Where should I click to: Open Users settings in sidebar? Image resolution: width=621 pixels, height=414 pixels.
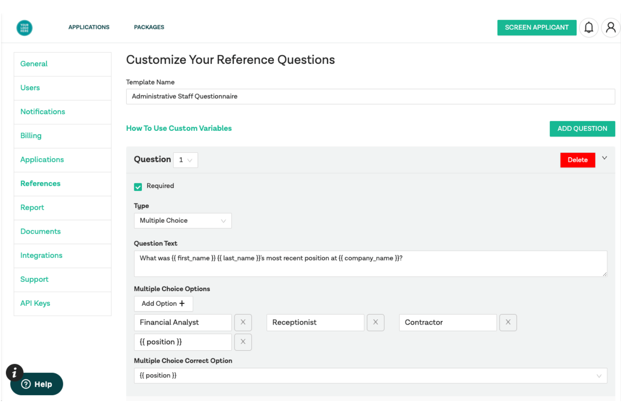tap(63, 88)
